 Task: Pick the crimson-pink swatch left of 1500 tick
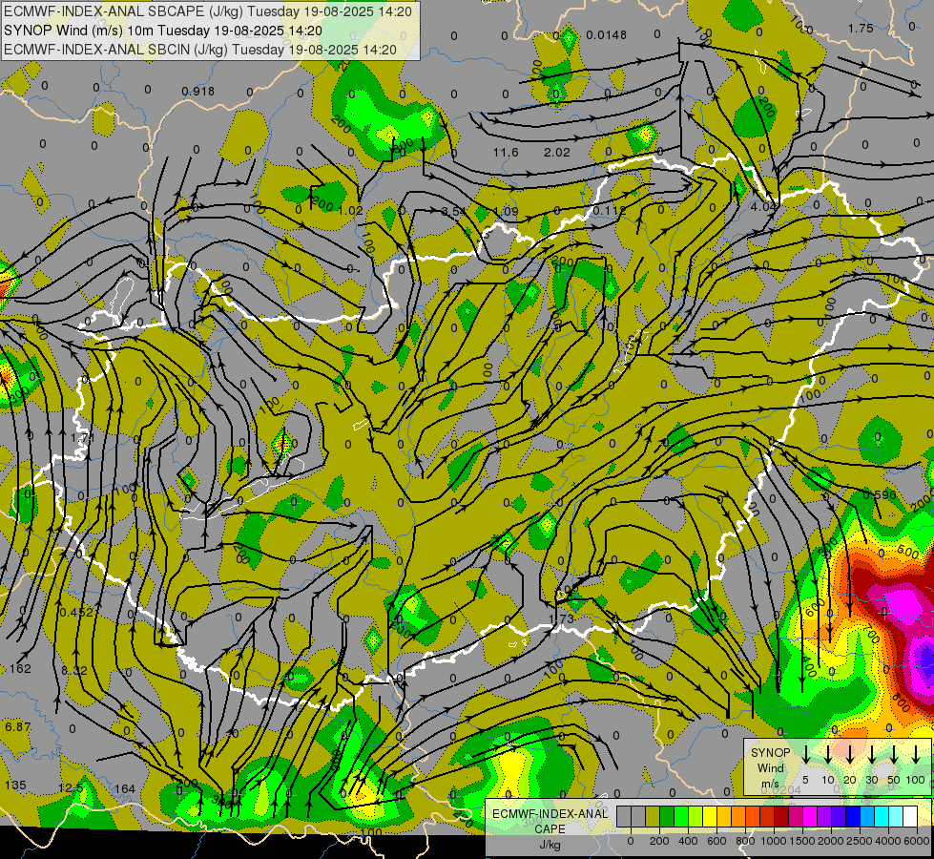[796, 817]
